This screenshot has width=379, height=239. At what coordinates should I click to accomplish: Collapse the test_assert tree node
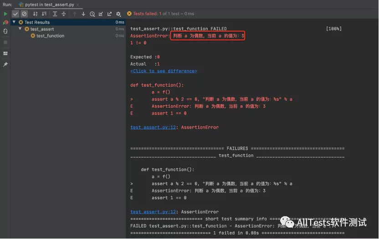point(20,29)
